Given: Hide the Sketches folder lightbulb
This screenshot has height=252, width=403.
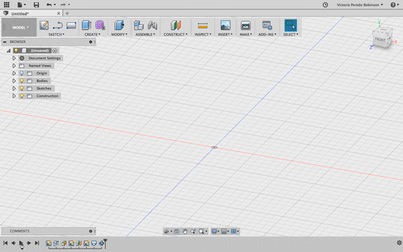Looking at the screenshot, I should (x=22, y=88).
